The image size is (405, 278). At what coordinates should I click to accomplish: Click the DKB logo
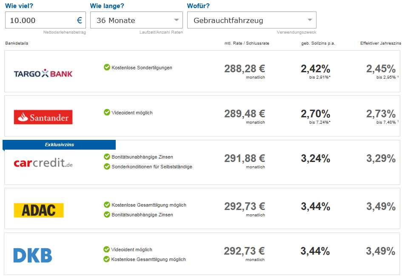point(33,255)
